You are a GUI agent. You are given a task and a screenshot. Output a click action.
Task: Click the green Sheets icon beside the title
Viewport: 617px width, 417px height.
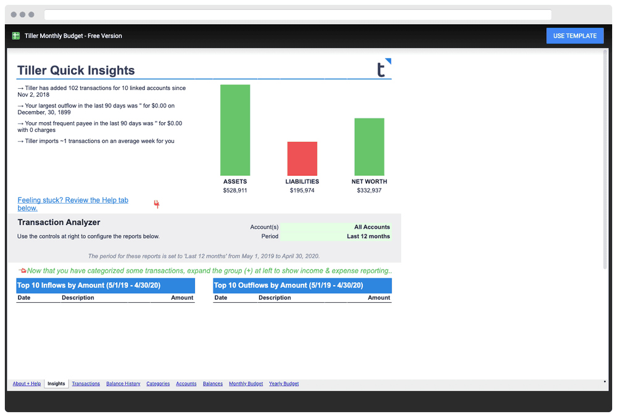pyautogui.click(x=16, y=36)
